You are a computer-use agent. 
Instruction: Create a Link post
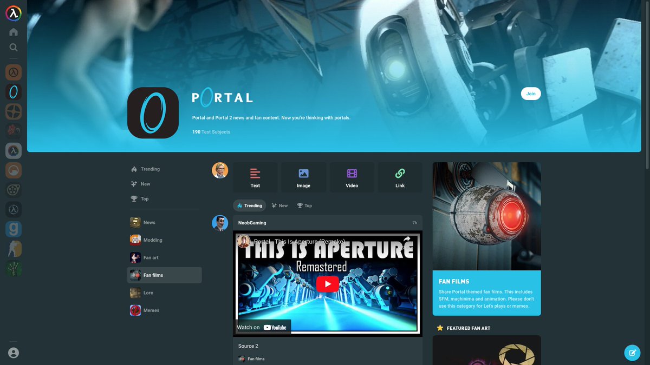point(400,177)
